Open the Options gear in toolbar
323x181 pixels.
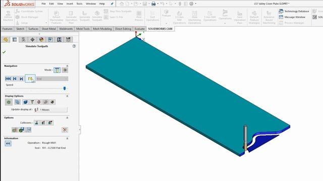[191, 4]
